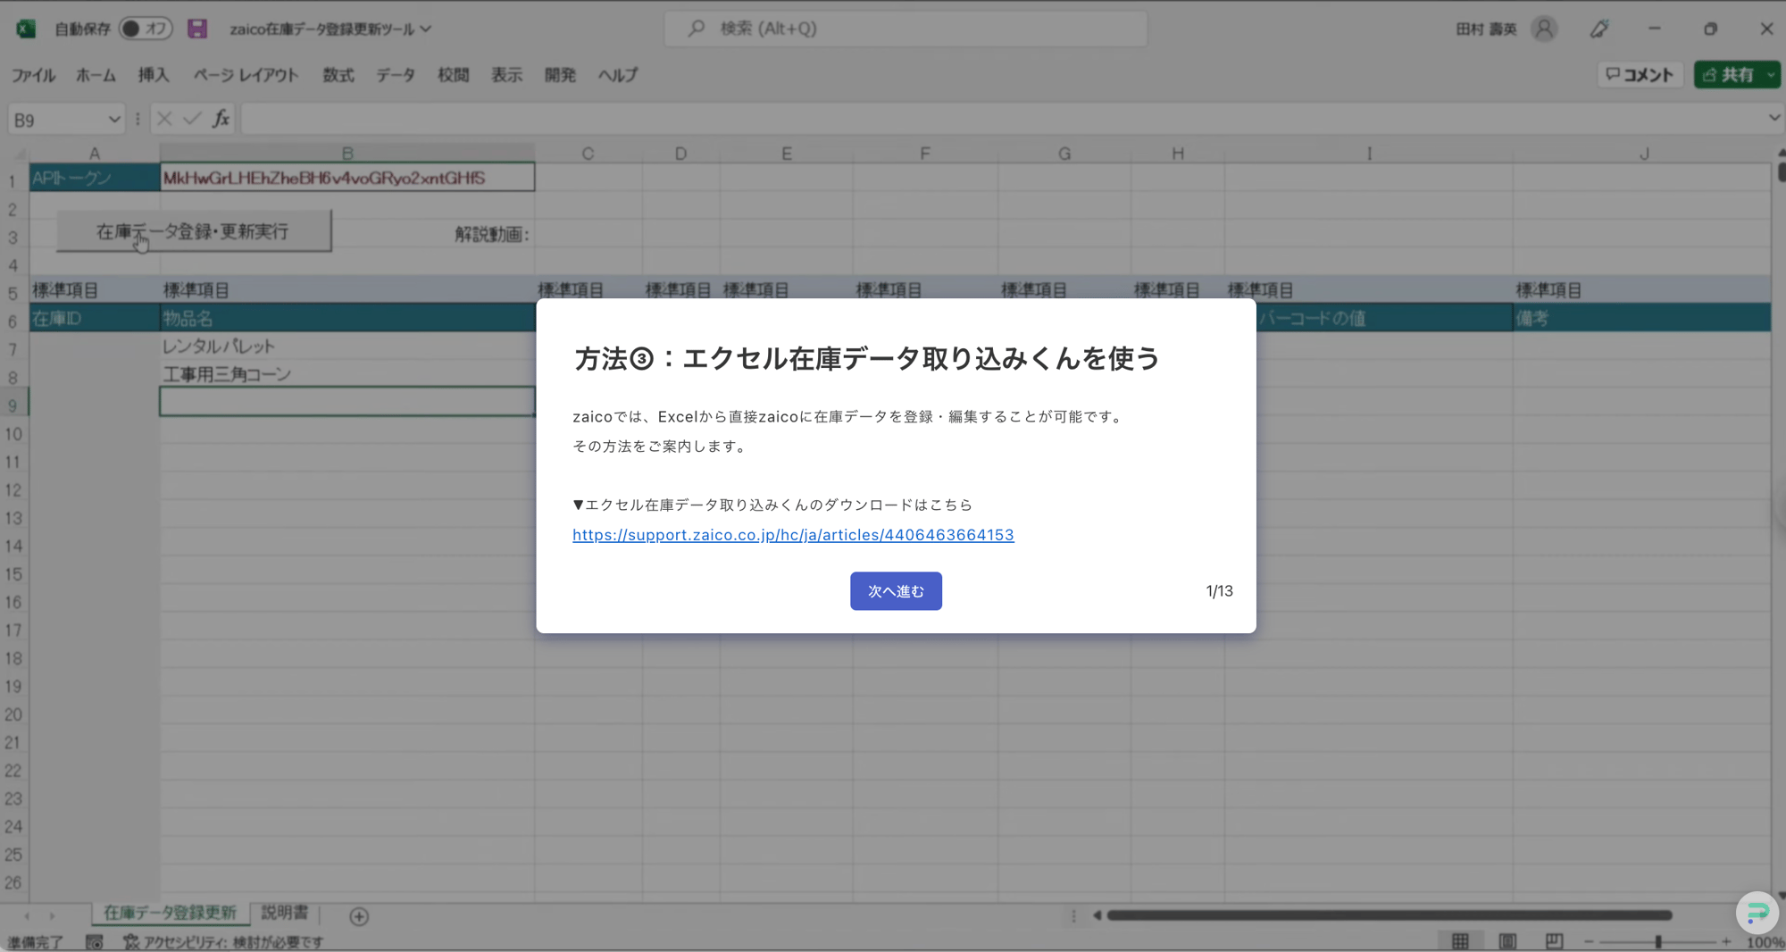Click the search box with magnifier icon
The width and height of the screenshot is (1786, 952).
point(906,29)
